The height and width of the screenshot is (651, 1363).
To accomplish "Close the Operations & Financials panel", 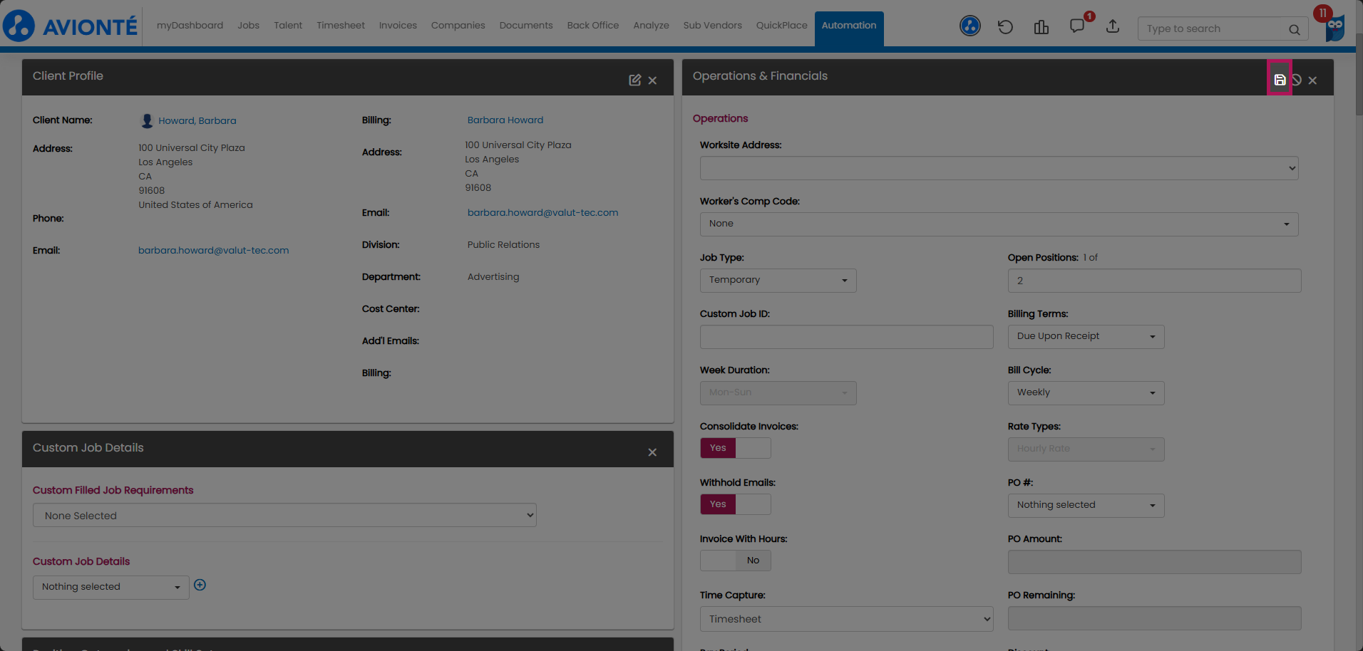I will click(1312, 80).
